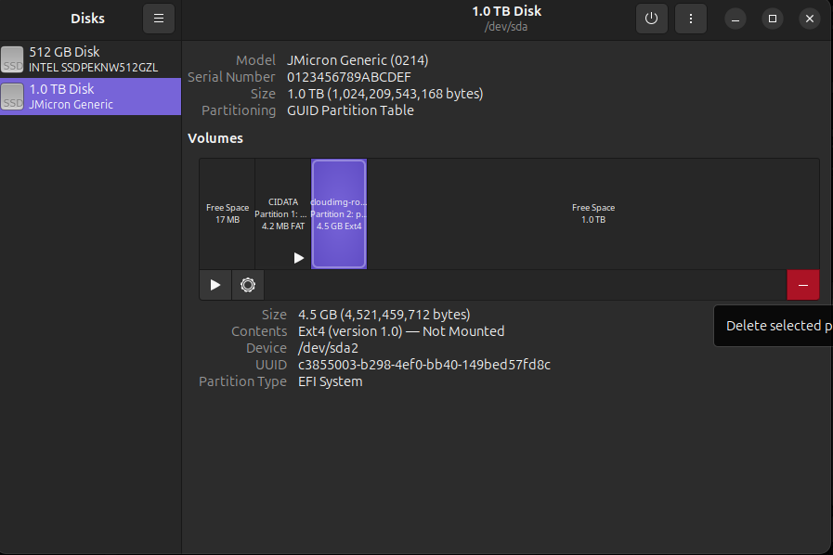
Task: Open the drive options three-dot menu
Action: (690, 19)
